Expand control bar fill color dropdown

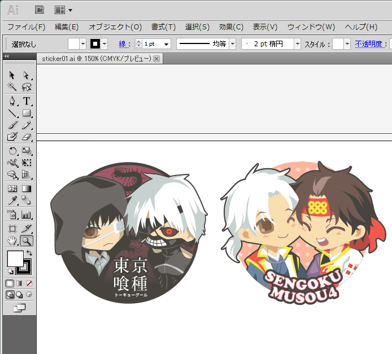point(83,44)
